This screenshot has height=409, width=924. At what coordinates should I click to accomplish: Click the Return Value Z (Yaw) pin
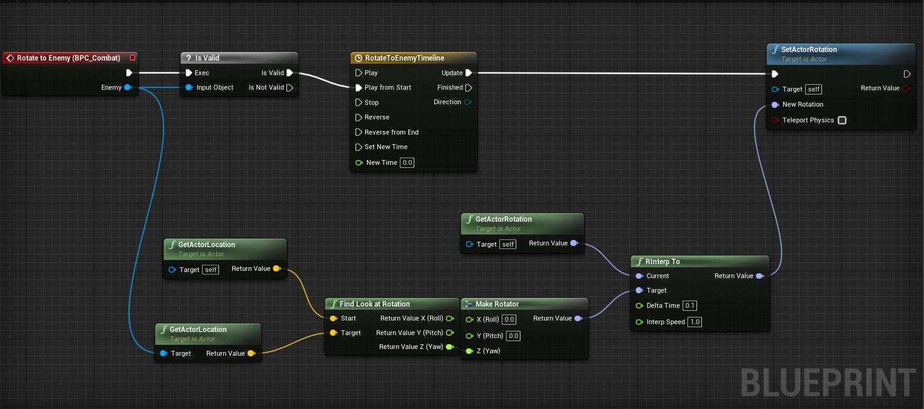450,347
